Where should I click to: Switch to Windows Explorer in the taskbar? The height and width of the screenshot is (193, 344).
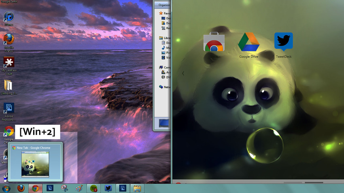[x=137, y=188]
